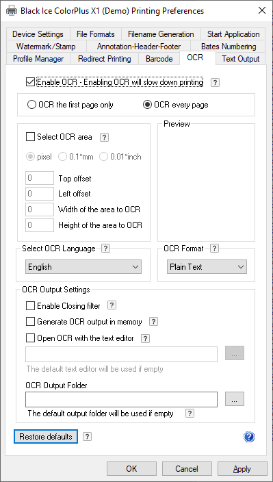
Task: Uncheck the Enable OCR checkbox
Action: click(30, 82)
